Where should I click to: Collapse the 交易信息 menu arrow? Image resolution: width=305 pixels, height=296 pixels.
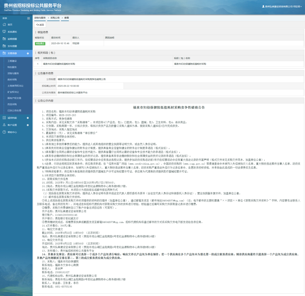[x=28, y=53]
